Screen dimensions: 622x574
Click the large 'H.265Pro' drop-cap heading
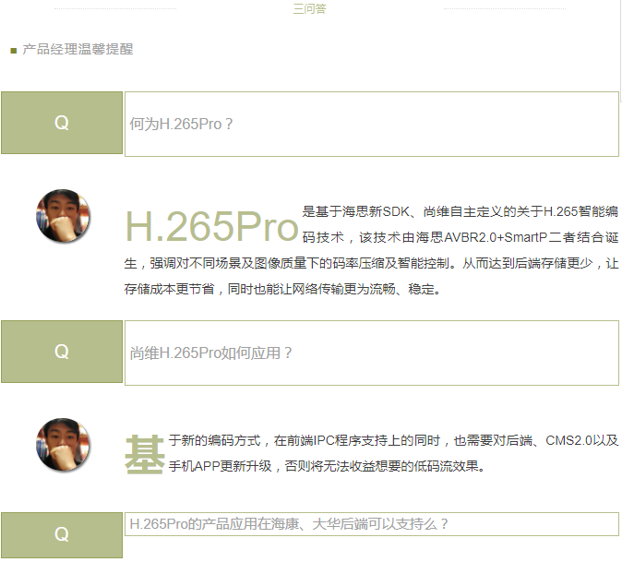(x=212, y=226)
